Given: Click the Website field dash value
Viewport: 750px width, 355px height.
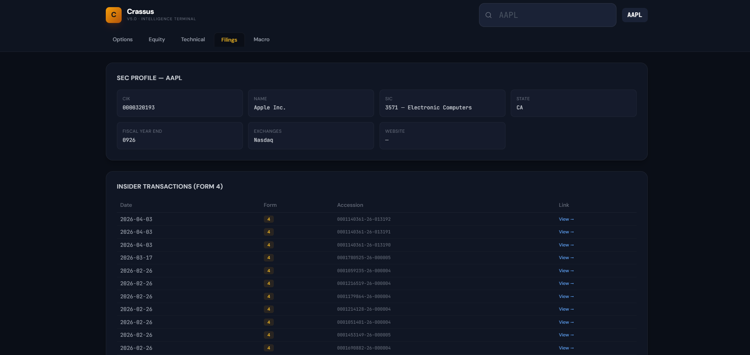Looking at the screenshot, I should pos(387,140).
